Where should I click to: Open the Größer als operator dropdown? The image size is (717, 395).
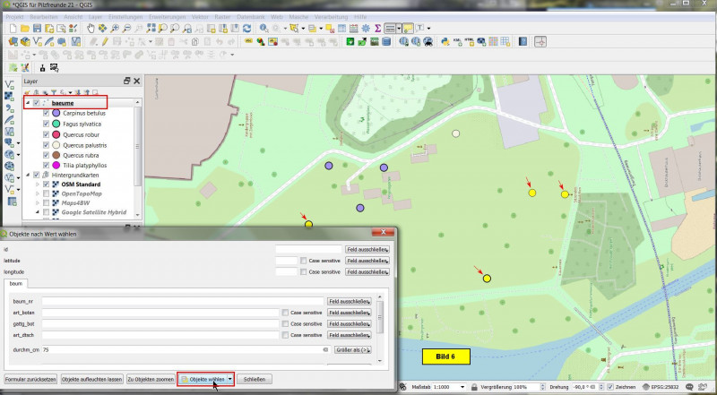353,349
